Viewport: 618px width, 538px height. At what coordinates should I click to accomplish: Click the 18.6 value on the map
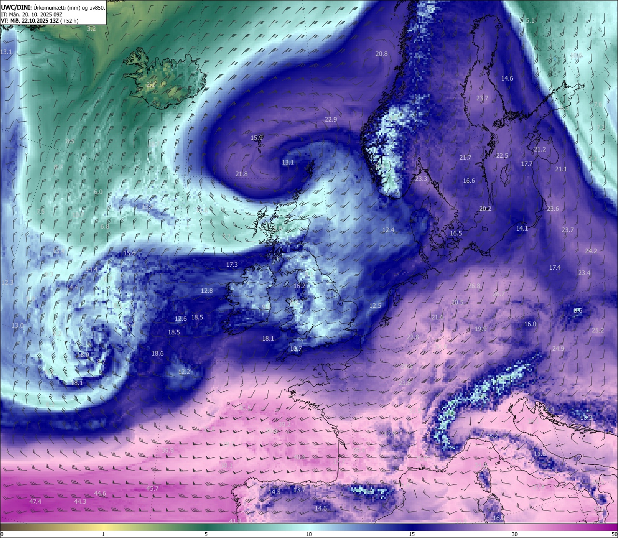tap(157, 353)
